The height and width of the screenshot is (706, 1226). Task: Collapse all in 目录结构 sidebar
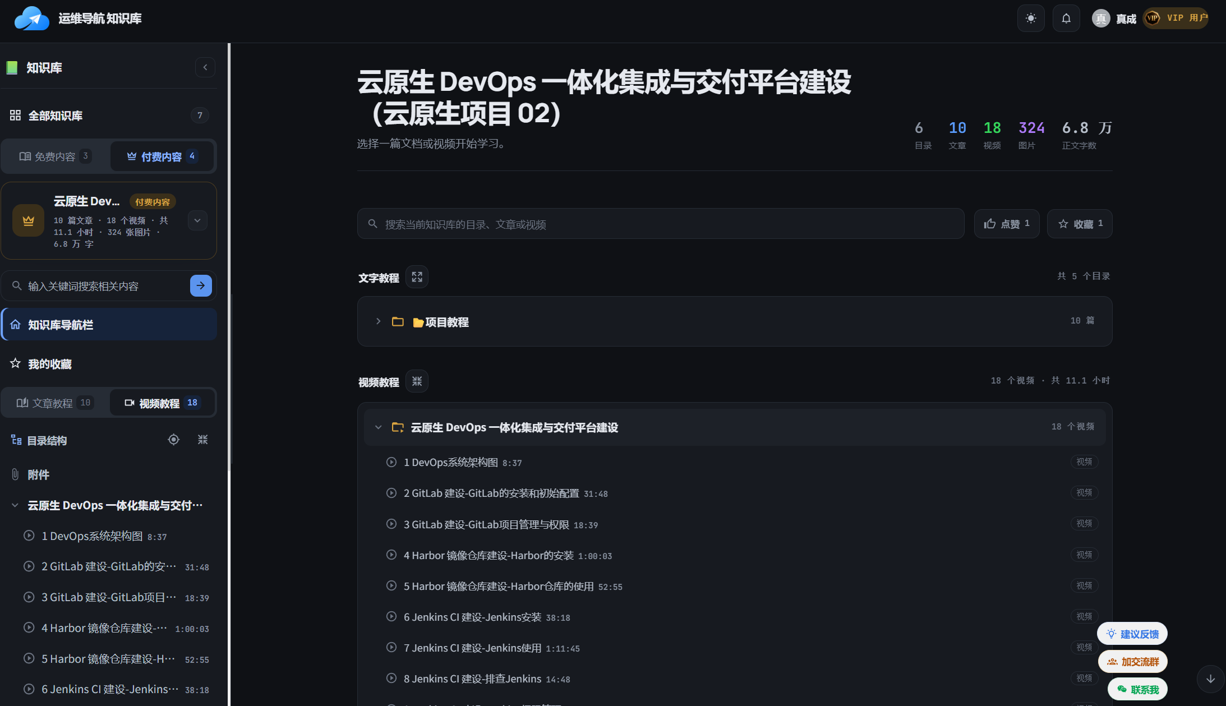203,440
